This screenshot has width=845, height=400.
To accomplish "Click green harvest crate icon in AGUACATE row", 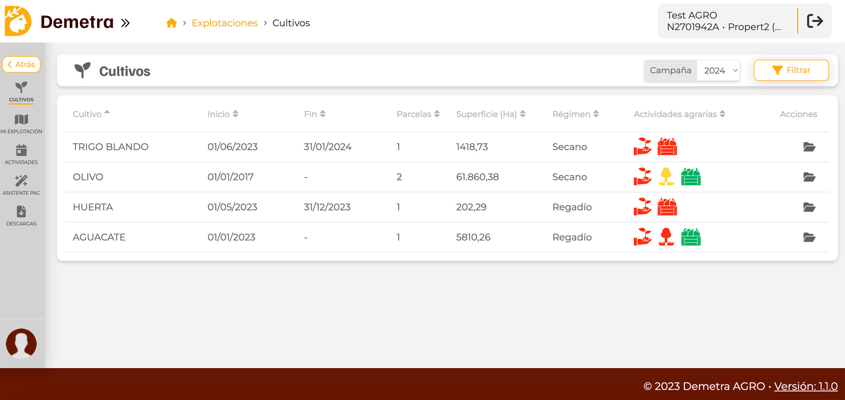I will pos(690,237).
